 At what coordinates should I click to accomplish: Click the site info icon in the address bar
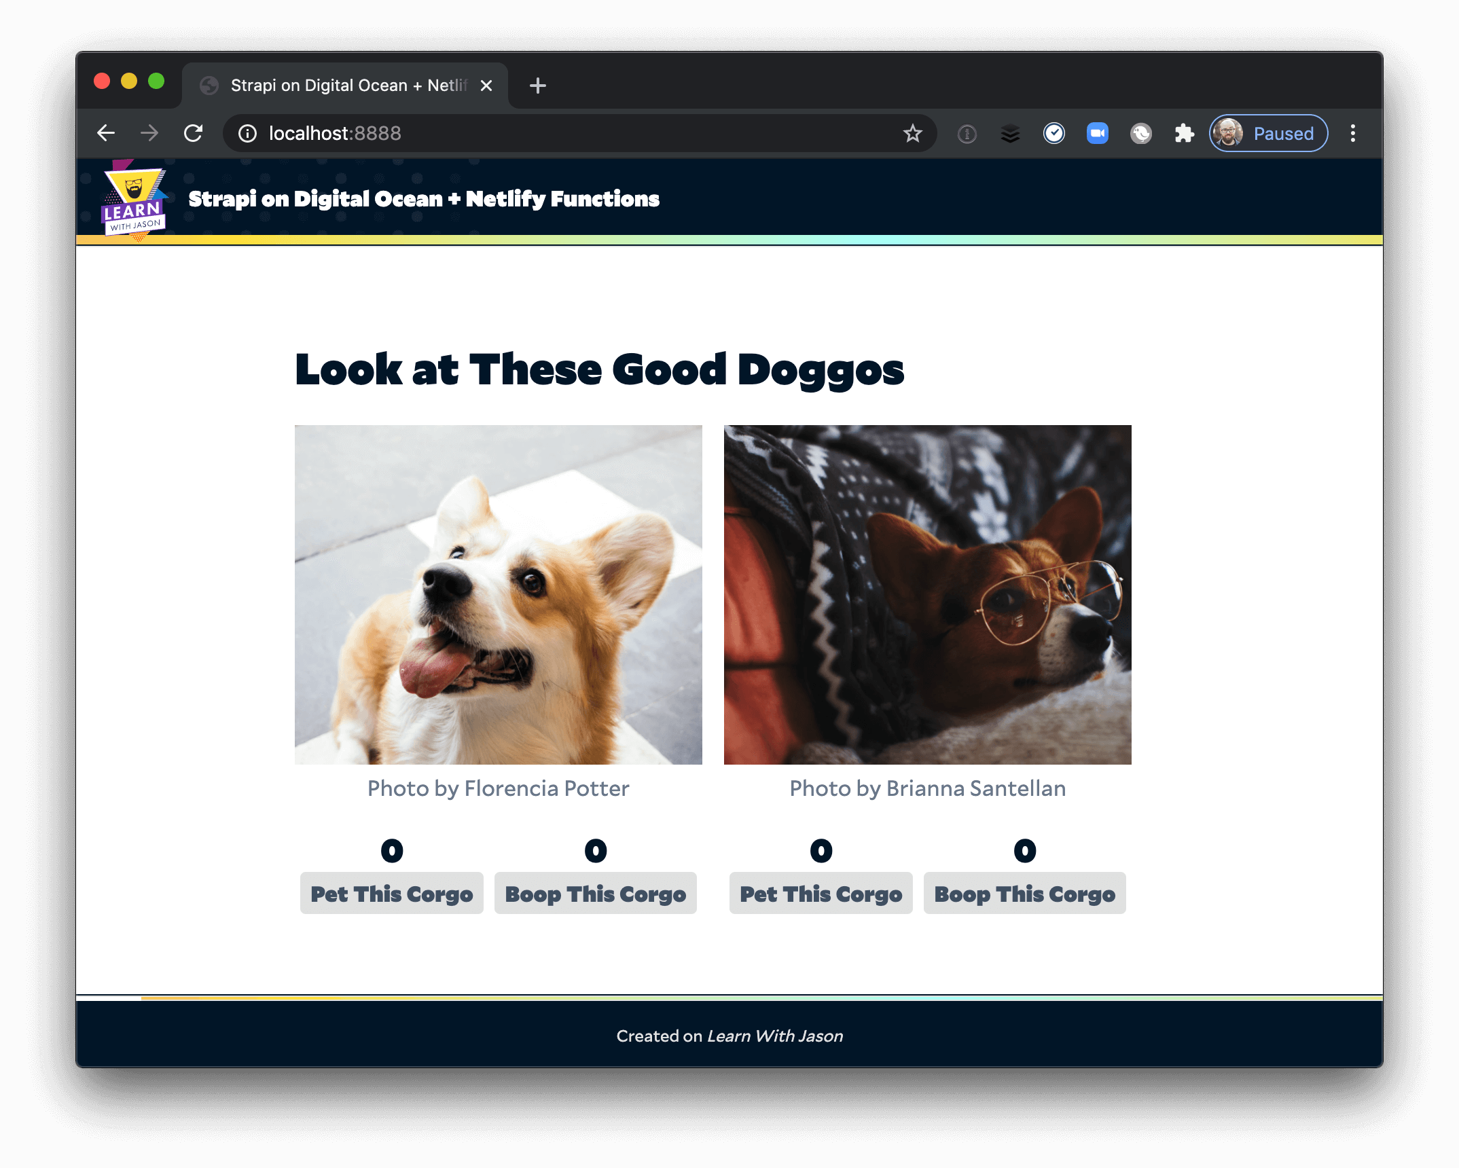[247, 133]
